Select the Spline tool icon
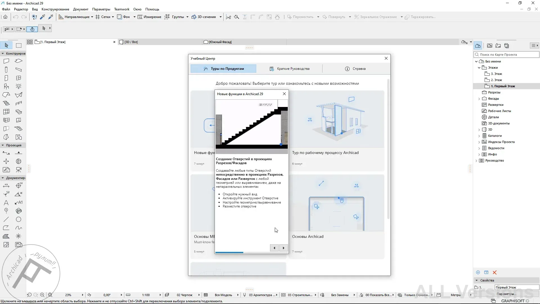 point(19,228)
